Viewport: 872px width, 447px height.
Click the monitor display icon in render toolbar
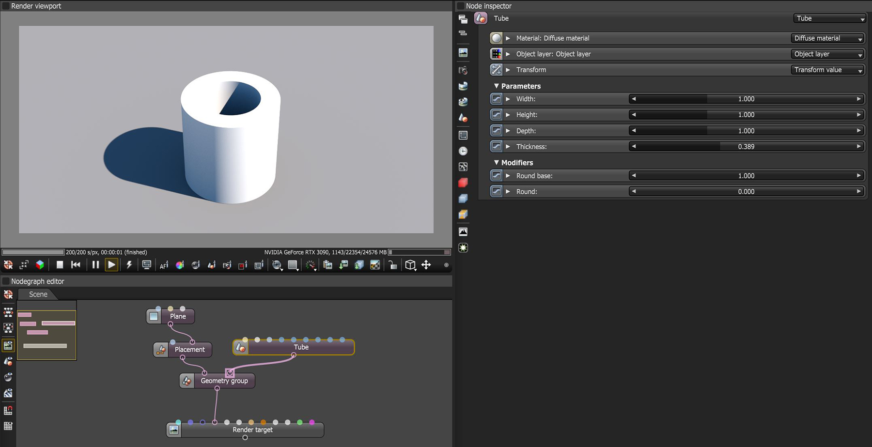click(x=146, y=265)
